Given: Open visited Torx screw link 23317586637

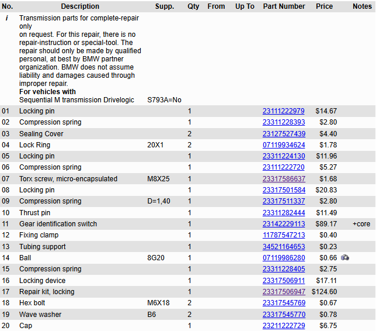Looking at the screenshot, I should (x=284, y=179).
